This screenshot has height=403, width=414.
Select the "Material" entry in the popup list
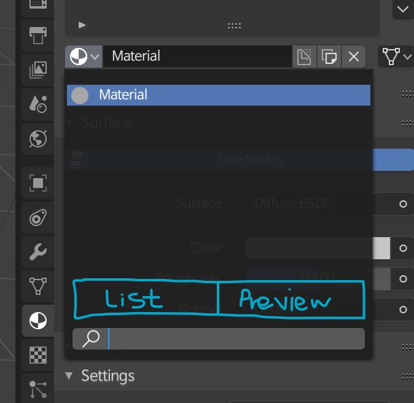[218, 95]
